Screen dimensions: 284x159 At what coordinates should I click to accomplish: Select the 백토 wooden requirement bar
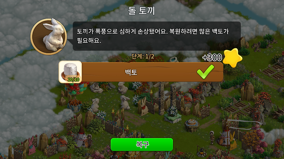tap(141, 72)
